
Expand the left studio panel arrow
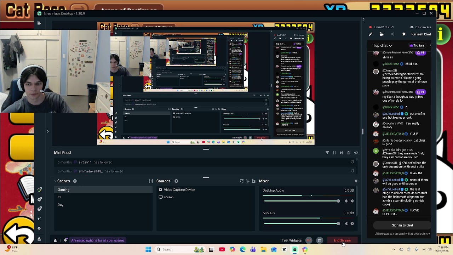[x=48, y=131]
